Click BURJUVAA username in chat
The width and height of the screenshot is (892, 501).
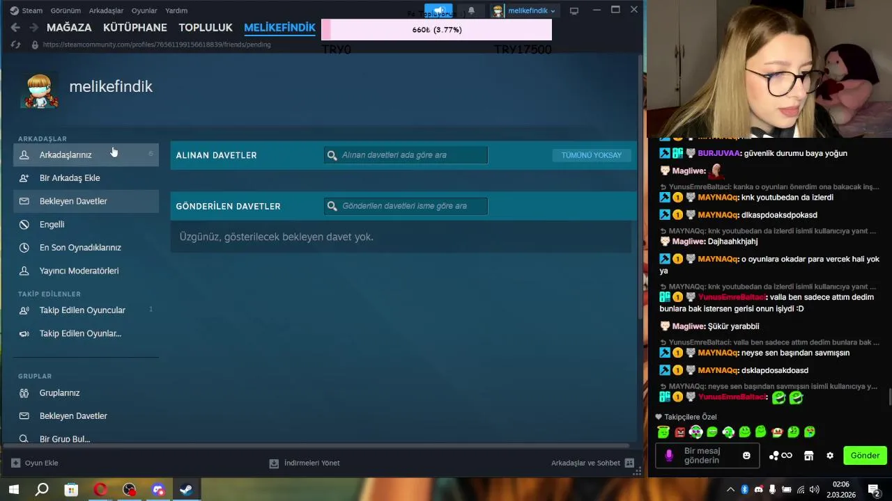(719, 153)
